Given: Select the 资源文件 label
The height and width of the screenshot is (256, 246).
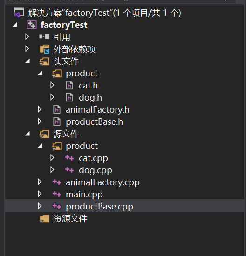Looking at the screenshot, I should pos(70,219).
